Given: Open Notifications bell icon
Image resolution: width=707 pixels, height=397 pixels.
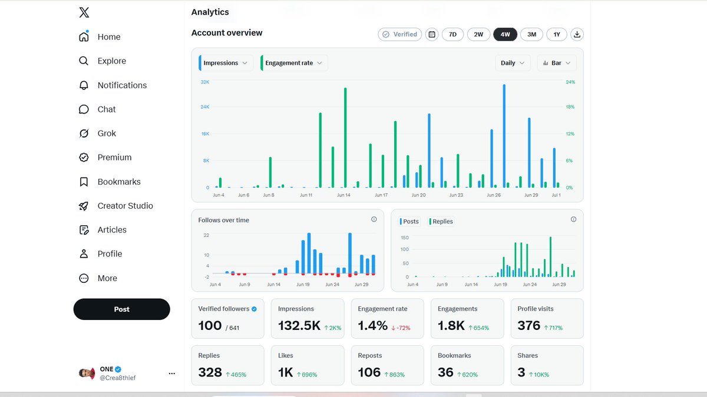Looking at the screenshot, I should pos(84,85).
